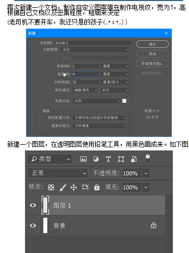Click the Background layer lock icon
This screenshot has width=189, height=253.
tap(154, 225)
